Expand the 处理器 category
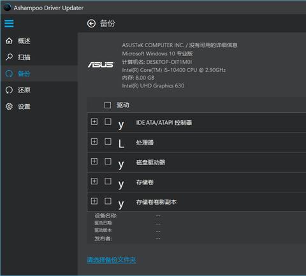 click(x=94, y=142)
